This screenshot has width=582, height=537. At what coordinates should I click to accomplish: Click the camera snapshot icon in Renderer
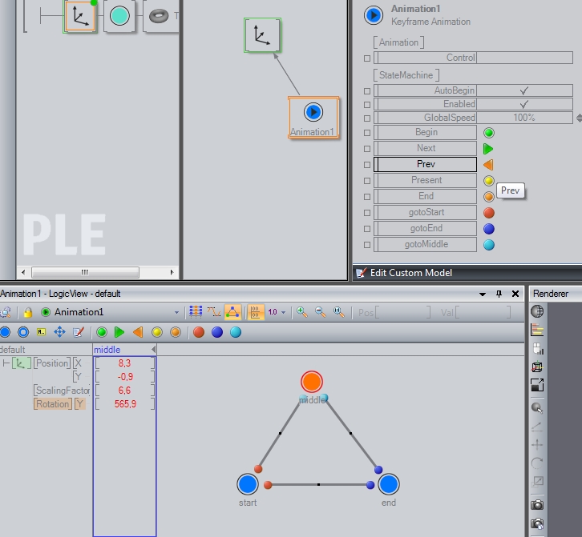tap(537, 505)
